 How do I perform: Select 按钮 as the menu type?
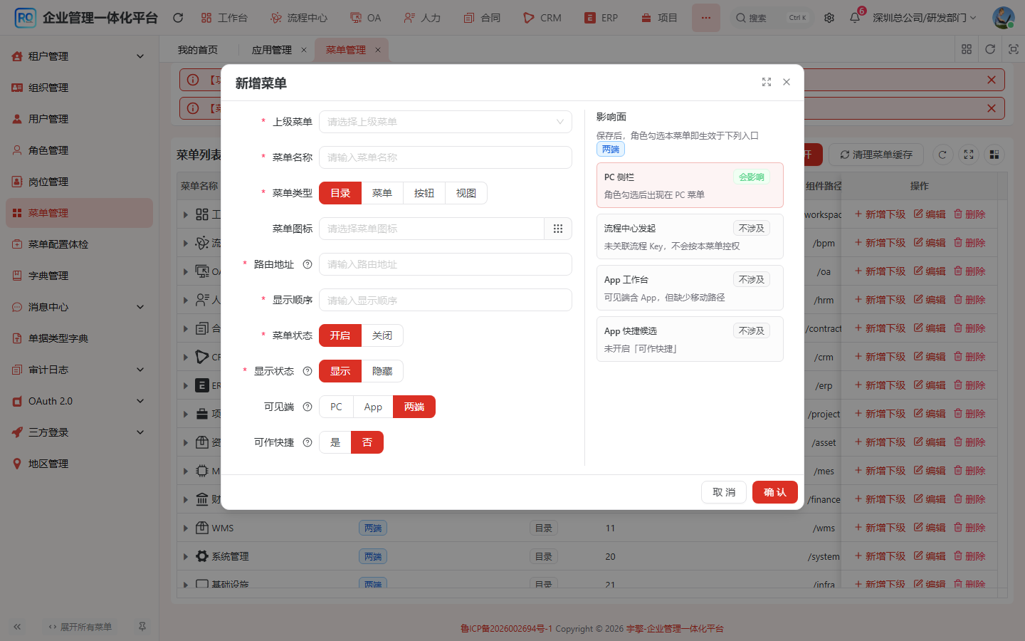coord(424,193)
